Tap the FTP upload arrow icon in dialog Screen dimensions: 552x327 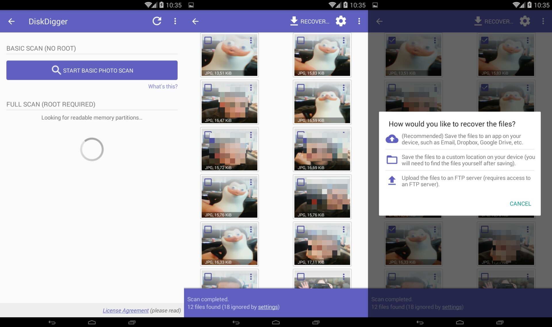(392, 180)
